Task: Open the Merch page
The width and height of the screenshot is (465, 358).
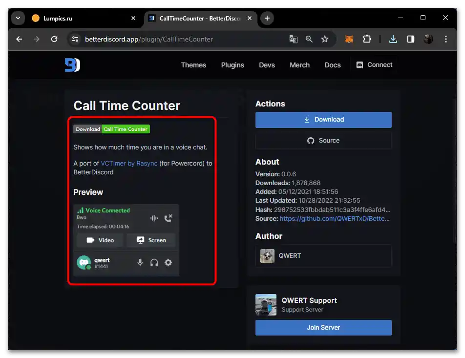Action: point(299,65)
